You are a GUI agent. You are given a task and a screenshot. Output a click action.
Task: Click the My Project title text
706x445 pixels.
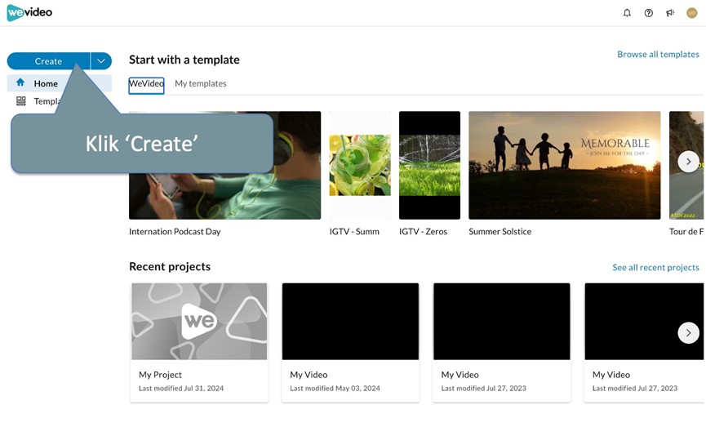pyautogui.click(x=160, y=375)
